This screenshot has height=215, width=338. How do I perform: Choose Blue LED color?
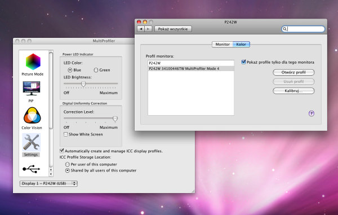70,70
